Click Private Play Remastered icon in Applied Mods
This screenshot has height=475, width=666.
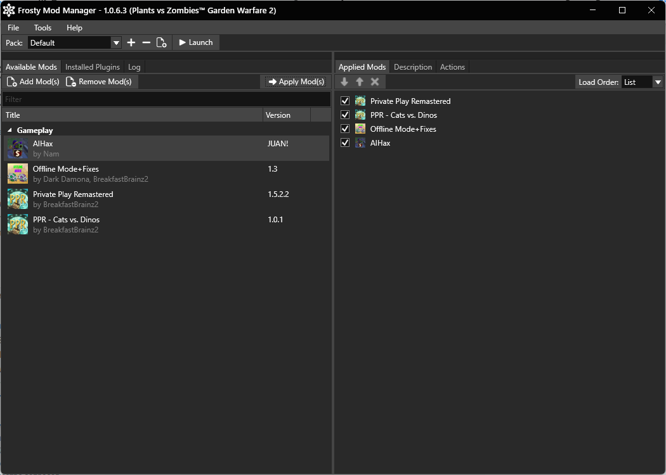360,101
